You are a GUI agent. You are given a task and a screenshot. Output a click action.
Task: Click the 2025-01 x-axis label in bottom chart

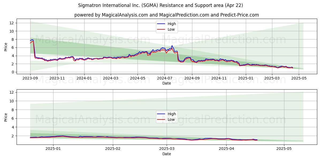53,149
